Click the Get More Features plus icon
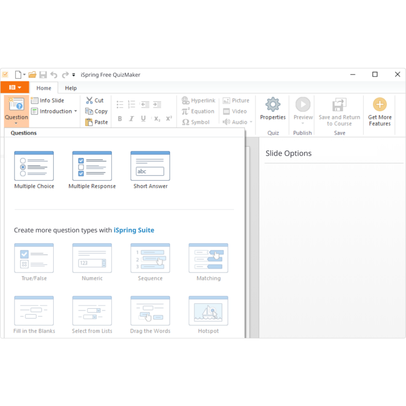 [380, 105]
